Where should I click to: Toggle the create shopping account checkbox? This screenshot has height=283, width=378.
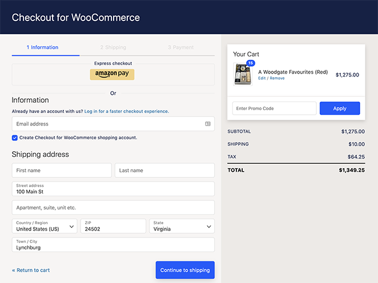15,138
